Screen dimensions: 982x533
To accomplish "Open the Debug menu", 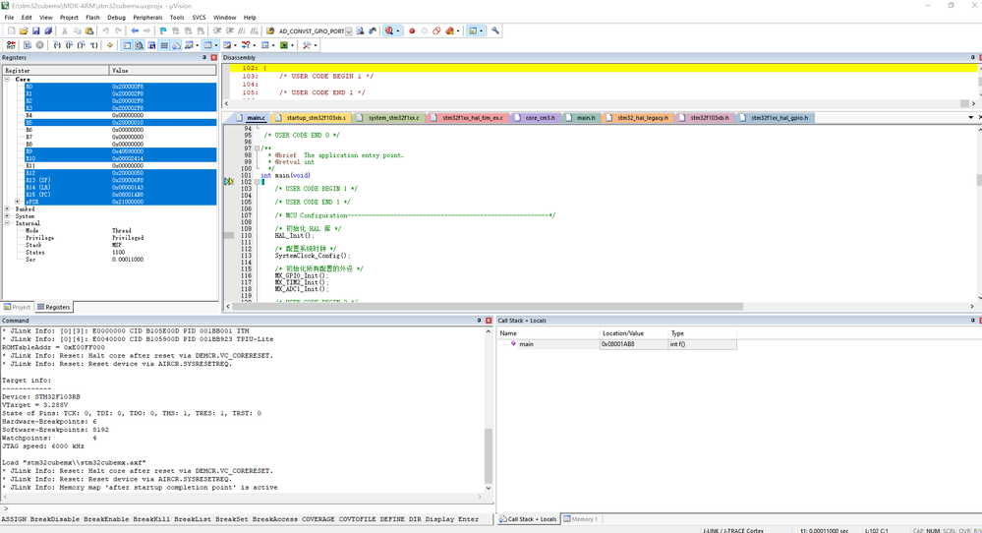I will (116, 18).
